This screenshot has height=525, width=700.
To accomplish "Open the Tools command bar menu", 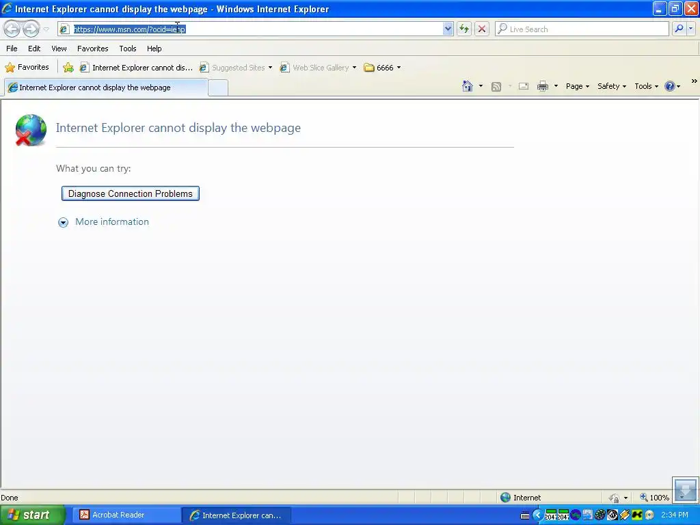I will click(646, 86).
